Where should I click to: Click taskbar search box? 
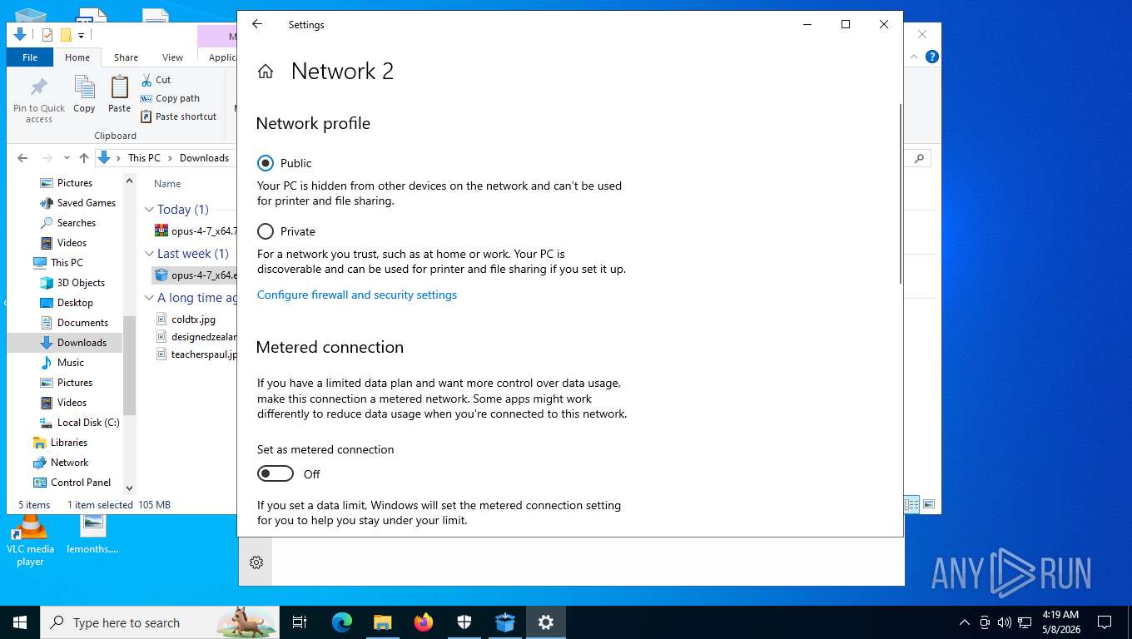(x=160, y=622)
